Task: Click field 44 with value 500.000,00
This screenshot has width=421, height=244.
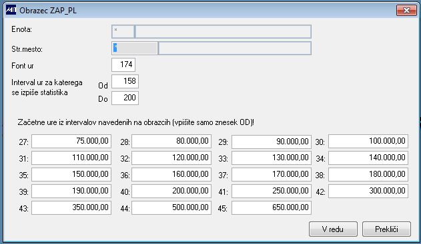Action: [x=171, y=207]
